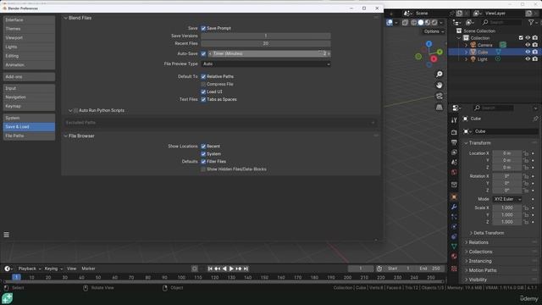Image resolution: width=542 pixels, height=305 pixels.
Task: Click the Save Versions value field
Action: pyautogui.click(x=265, y=36)
